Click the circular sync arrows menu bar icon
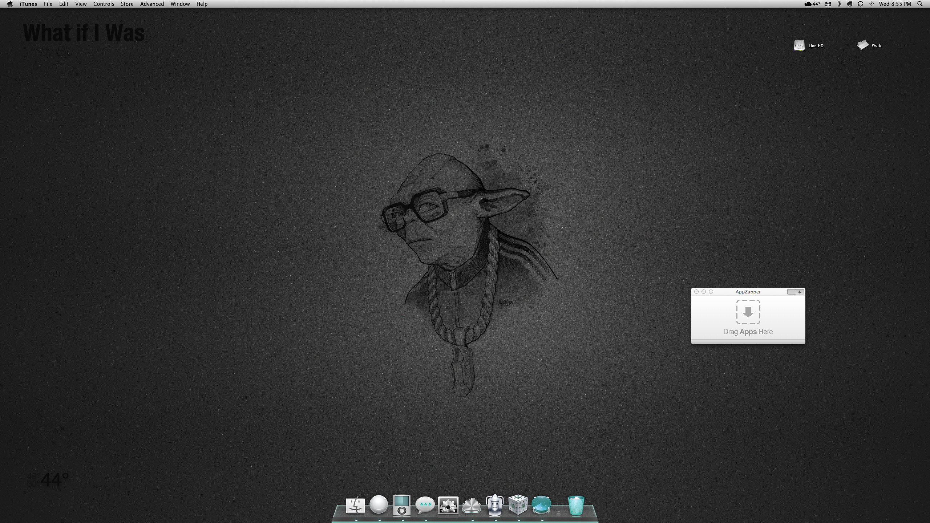930x523 pixels. (860, 4)
